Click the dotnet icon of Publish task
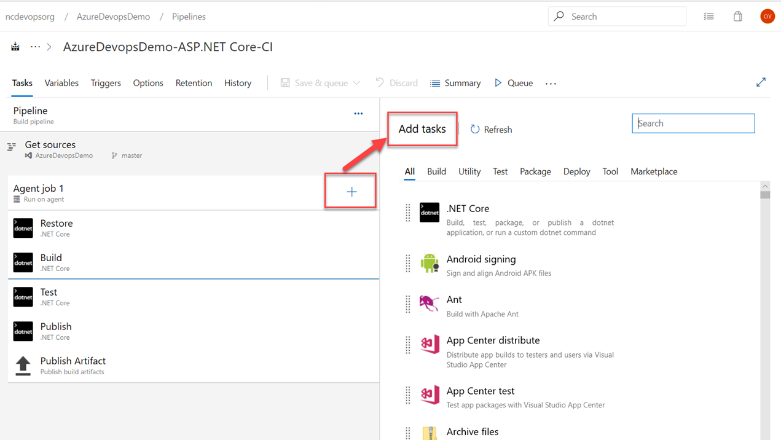 [23, 331]
